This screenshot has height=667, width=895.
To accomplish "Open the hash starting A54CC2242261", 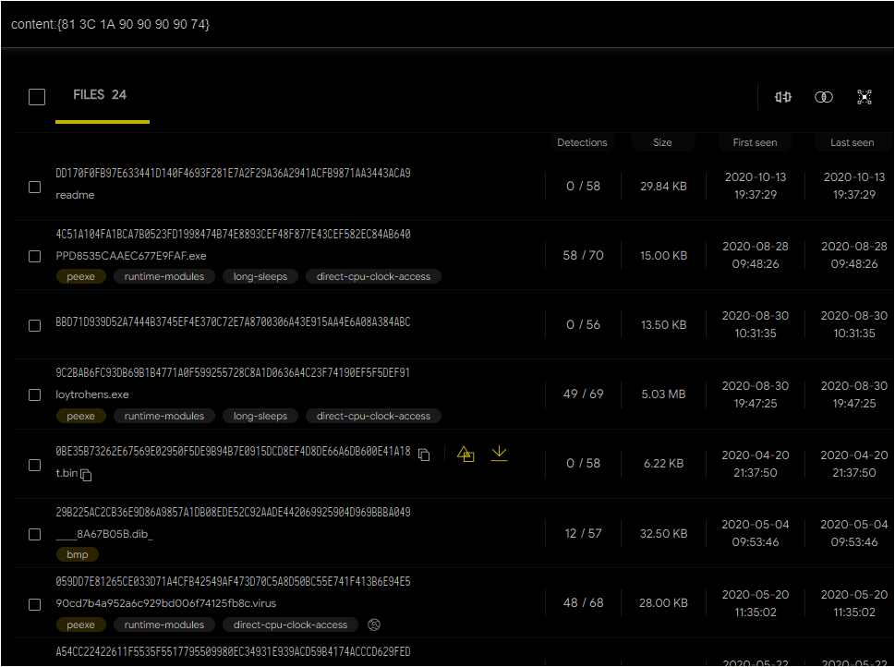I will tap(233, 651).
